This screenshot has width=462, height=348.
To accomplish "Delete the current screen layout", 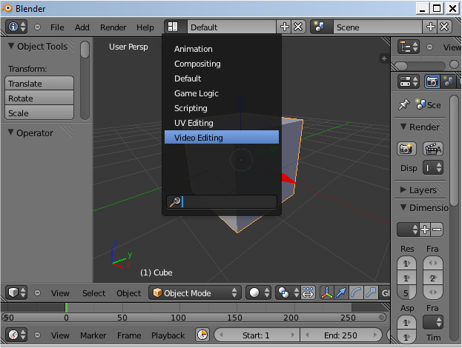I will click(x=298, y=27).
